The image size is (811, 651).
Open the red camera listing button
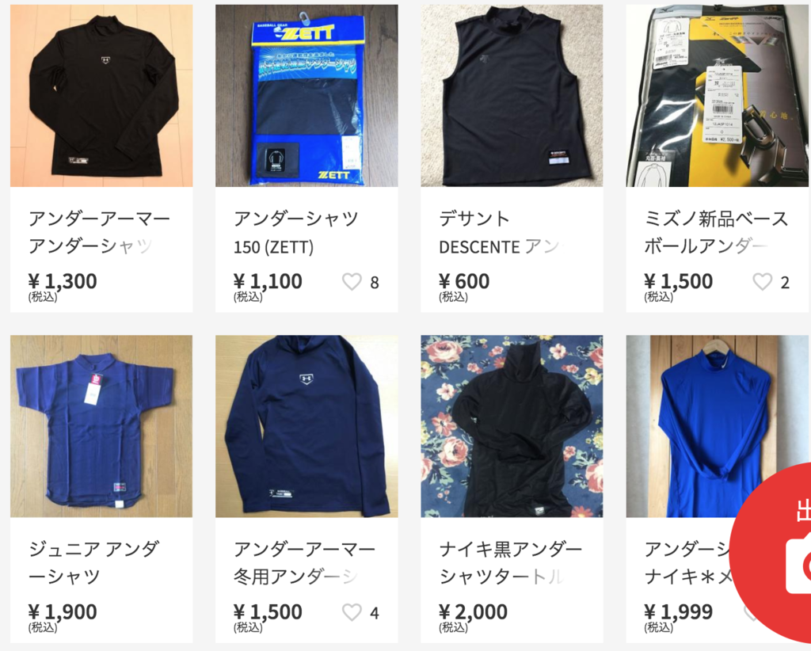775,553
